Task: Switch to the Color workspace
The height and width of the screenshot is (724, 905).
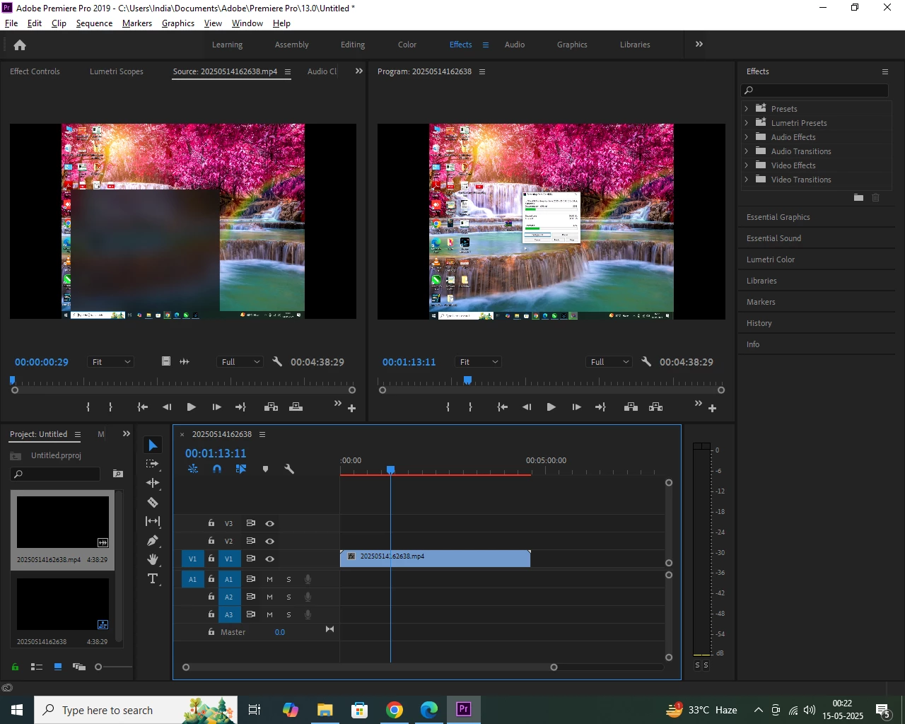Action: pos(407,45)
